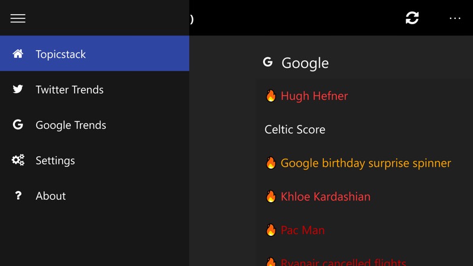Screen dimensions: 473x266
Task: Select the Topicstack menu item
Action: coord(95,53)
